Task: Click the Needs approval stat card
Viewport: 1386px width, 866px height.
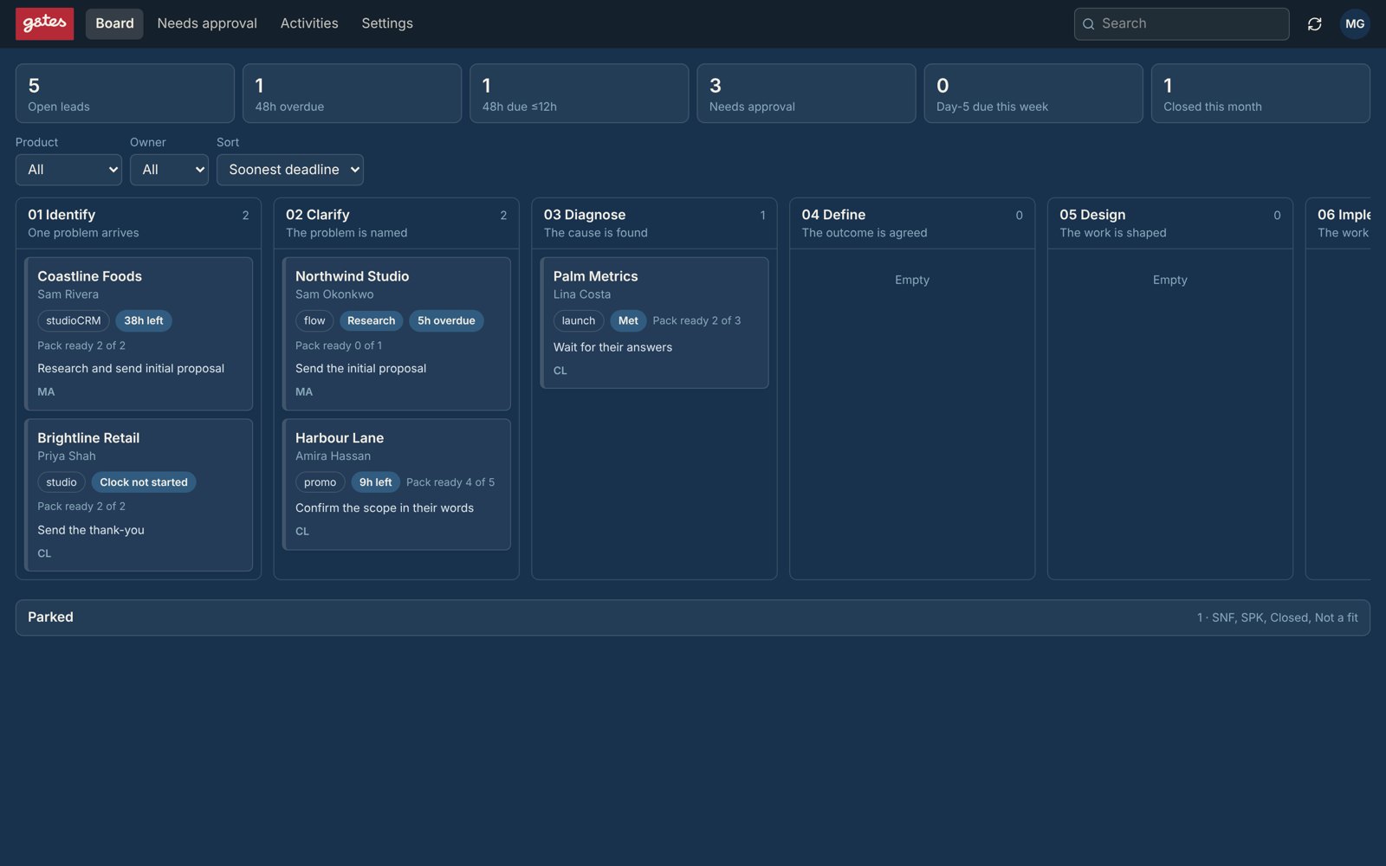Action: pyautogui.click(x=806, y=94)
